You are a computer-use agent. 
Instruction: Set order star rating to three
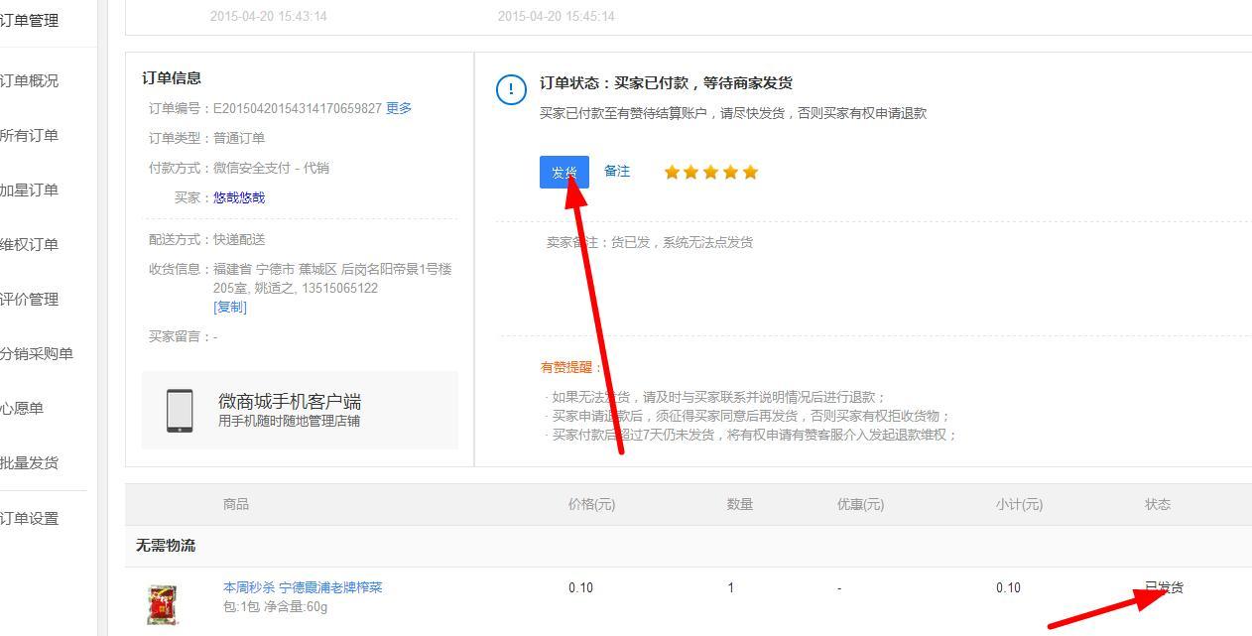coord(711,173)
